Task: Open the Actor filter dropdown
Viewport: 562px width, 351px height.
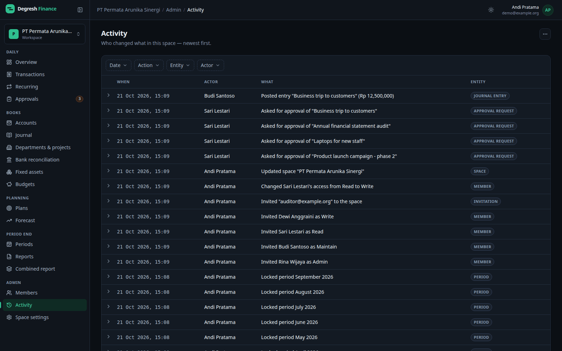Action: click(x=210, y=65)
